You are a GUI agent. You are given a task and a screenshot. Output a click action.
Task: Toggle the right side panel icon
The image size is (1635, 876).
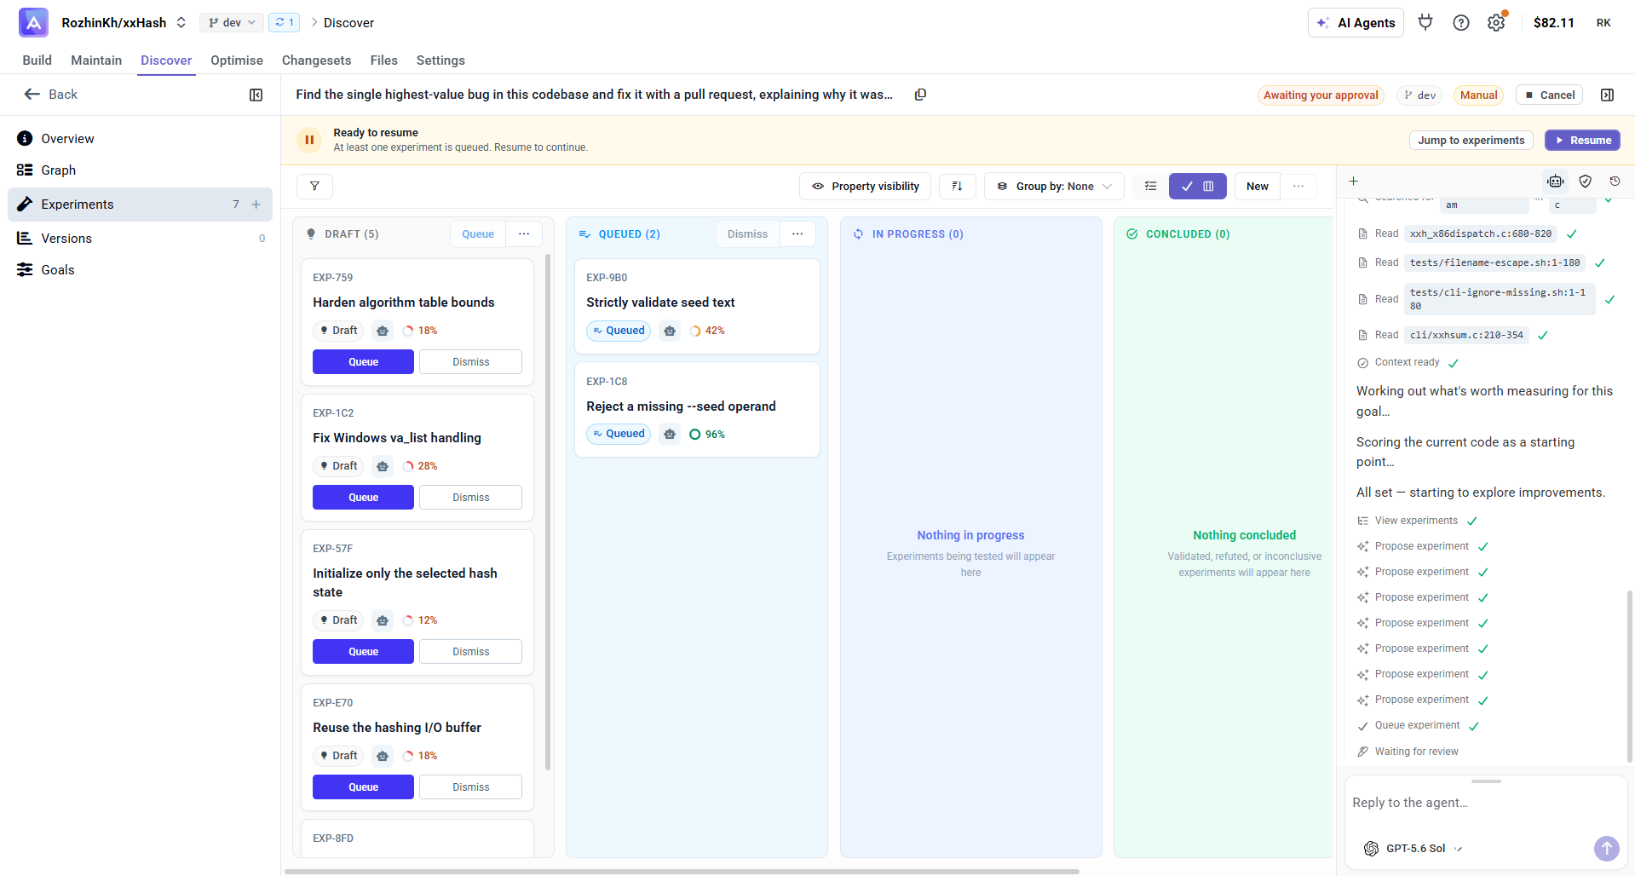point(1607,95)
